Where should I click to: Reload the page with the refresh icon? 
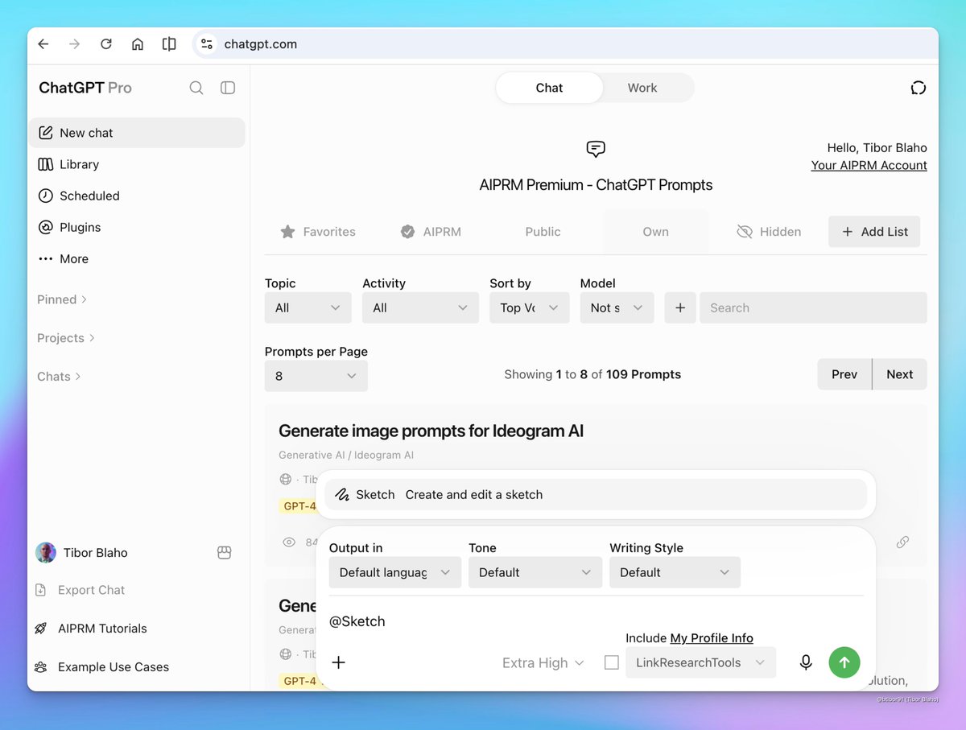click(x=106, y=44)
